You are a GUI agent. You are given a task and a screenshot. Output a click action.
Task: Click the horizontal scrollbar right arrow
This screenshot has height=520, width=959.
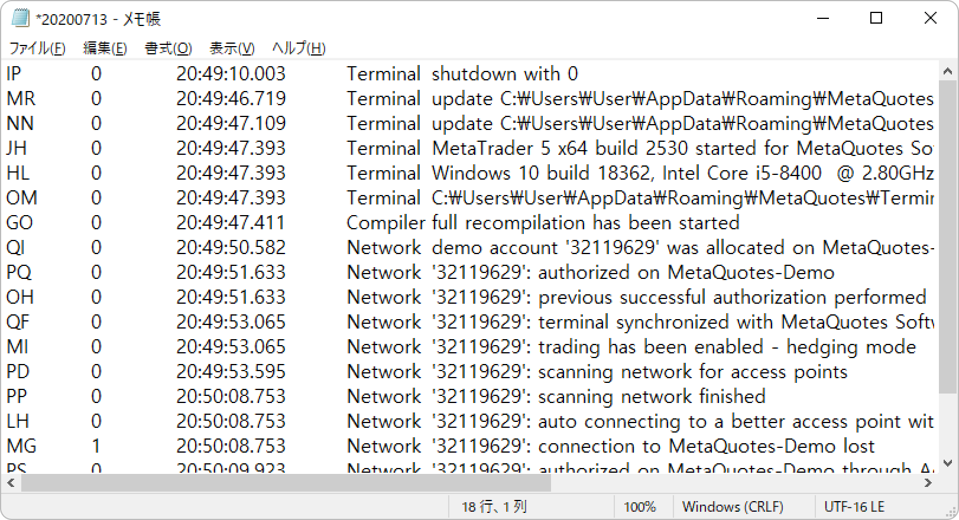pos(928,483)
